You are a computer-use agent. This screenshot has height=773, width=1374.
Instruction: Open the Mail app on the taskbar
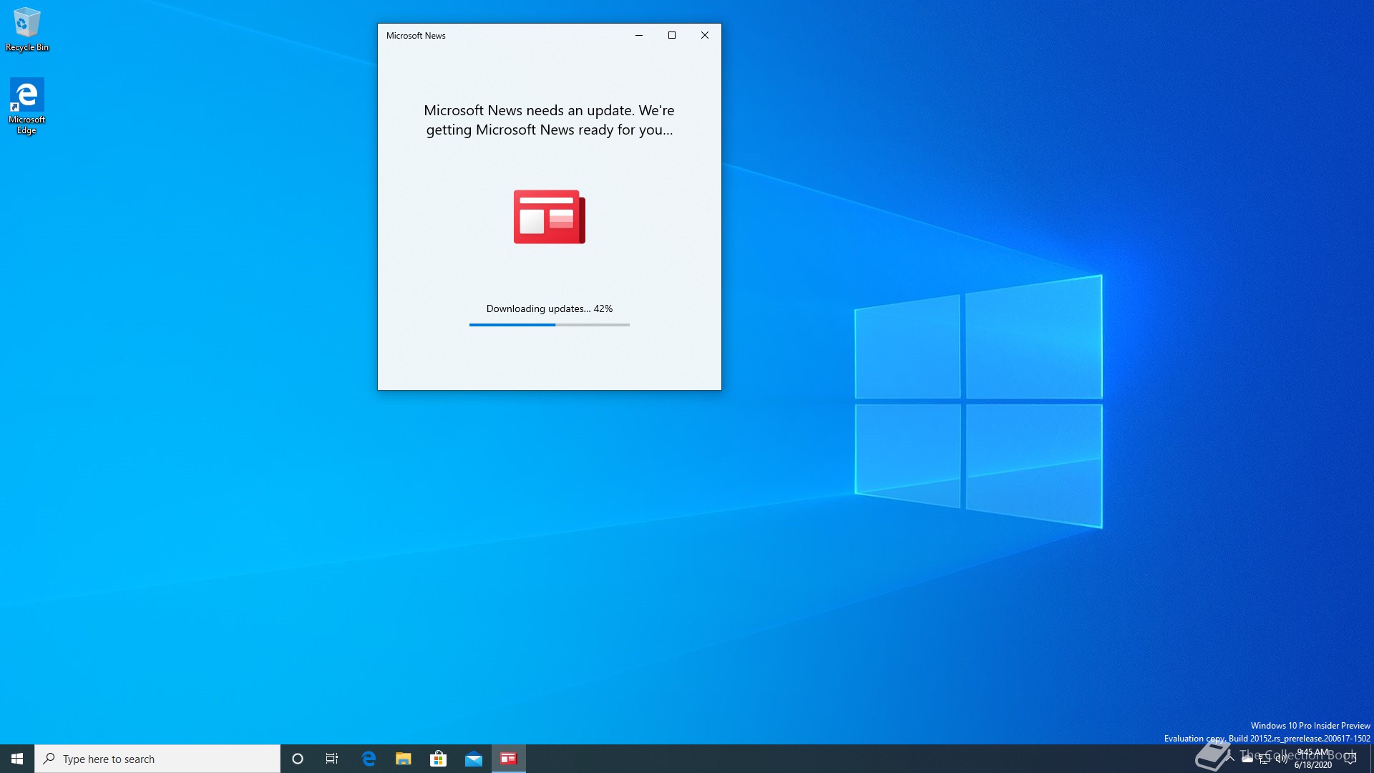(x=474, y=759)
